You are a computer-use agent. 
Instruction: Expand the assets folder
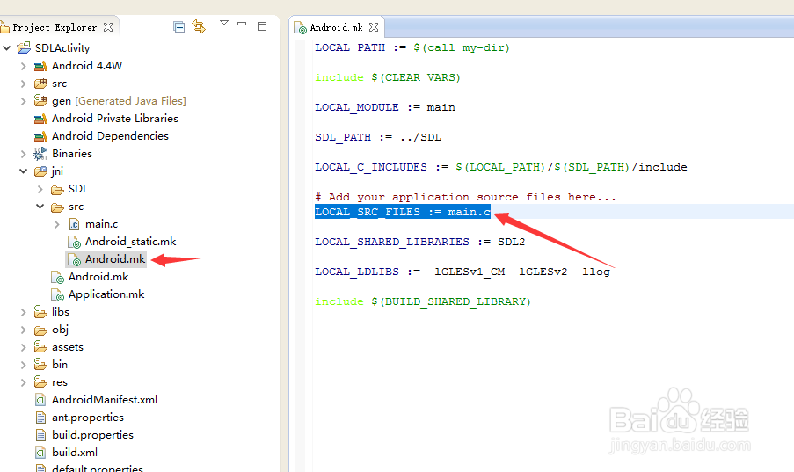[x=23, y=347]
